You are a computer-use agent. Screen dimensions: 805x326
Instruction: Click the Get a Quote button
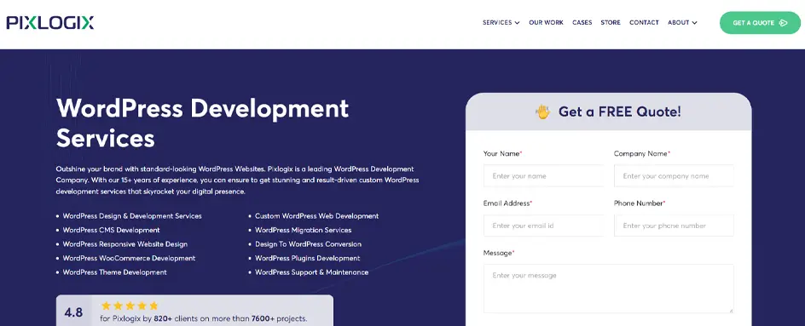[x=761, y=23]
